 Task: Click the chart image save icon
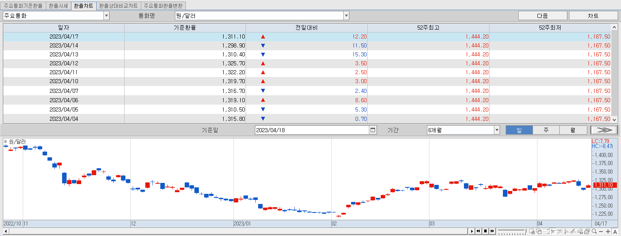(587, 231)
